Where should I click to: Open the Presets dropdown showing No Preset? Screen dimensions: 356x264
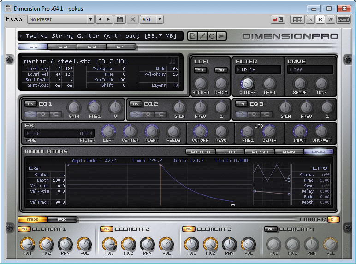click(x=60, y=19)
